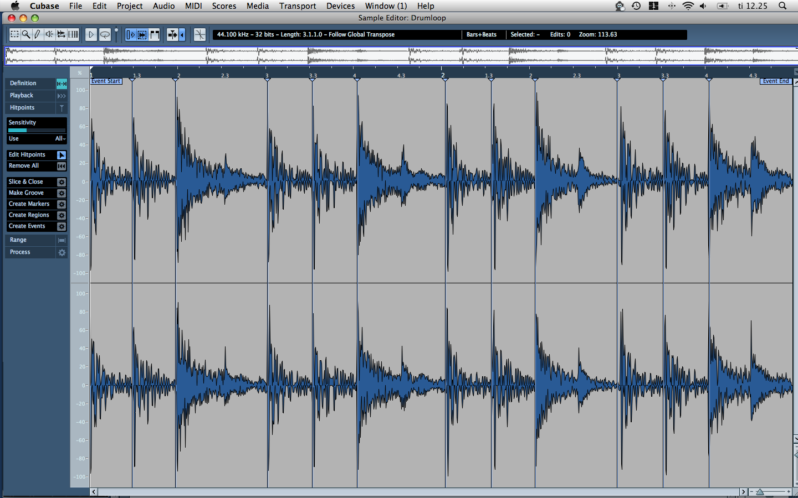Screen dimensions: 798x498
Task: Click the Event Start marker flag
Action: click(106, 81)
